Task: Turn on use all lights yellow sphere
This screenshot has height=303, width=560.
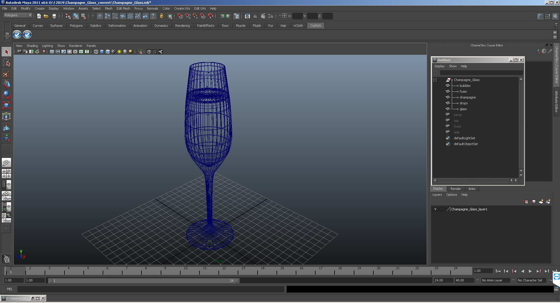Action: click(x=119, y=52)
